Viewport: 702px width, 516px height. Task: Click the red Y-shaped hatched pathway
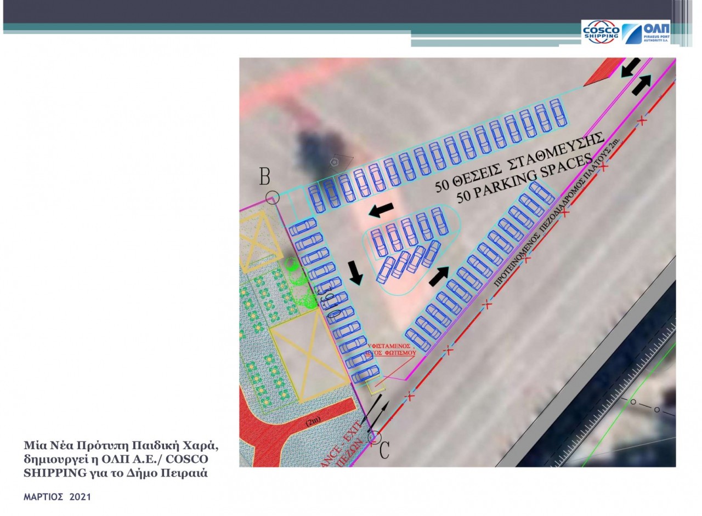(285, 433)
